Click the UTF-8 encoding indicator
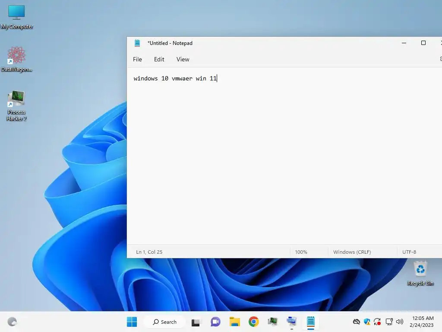The height and width of the screenshot is (332, 442). pos(409,252)
